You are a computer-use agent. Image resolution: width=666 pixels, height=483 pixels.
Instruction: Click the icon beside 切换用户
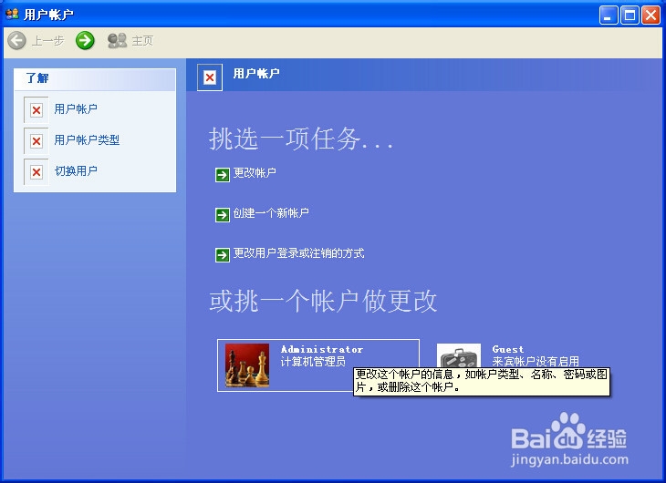tap(36, 172)
